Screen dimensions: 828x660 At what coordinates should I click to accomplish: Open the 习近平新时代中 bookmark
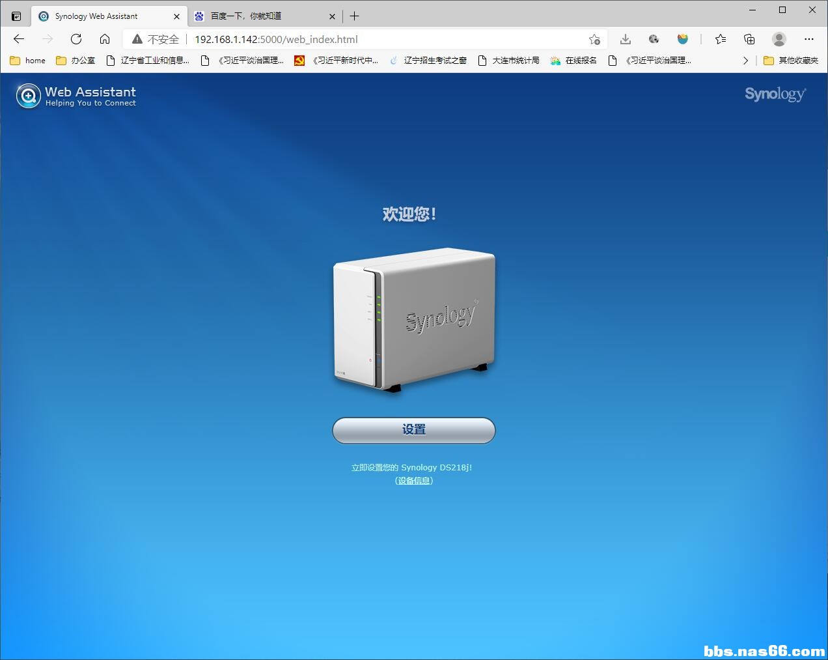point(337,61)
